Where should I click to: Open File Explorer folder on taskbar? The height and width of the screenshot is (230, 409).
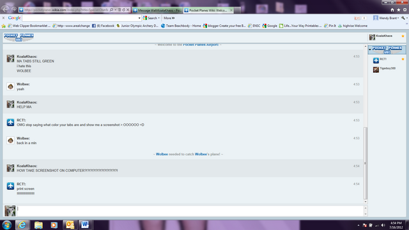coord(38,225)
